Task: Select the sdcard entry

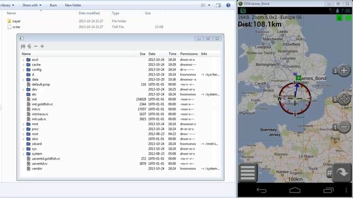Action: (x=121, y=144)
